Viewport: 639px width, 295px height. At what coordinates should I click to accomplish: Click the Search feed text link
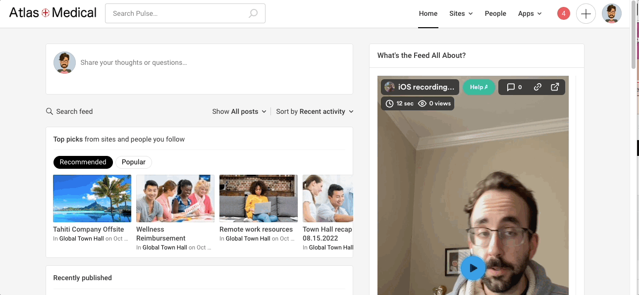(x=74, y=111)
